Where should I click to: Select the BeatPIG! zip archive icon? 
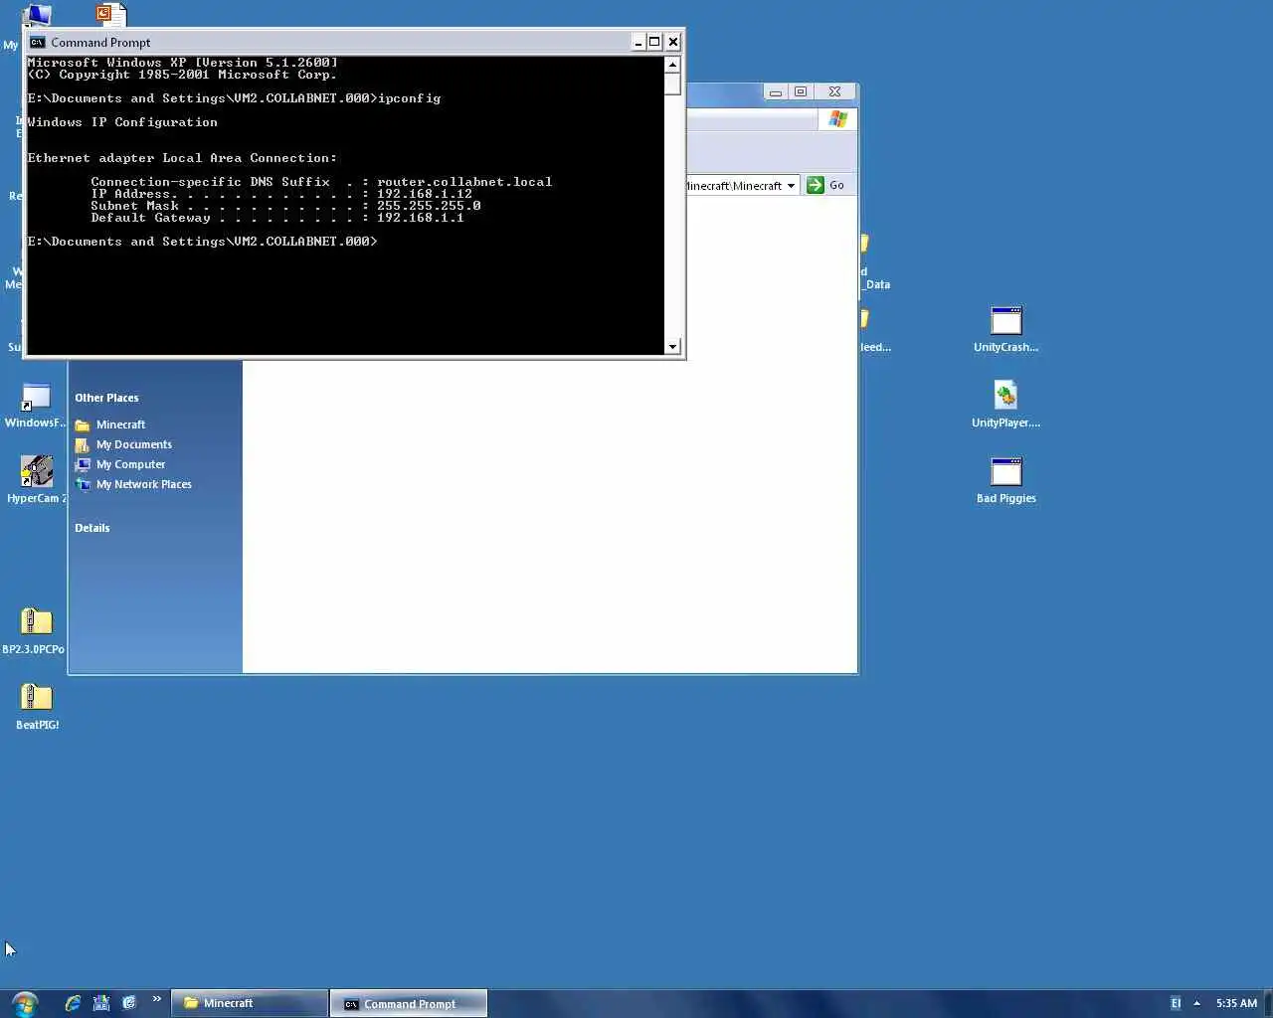coord(37,706)
